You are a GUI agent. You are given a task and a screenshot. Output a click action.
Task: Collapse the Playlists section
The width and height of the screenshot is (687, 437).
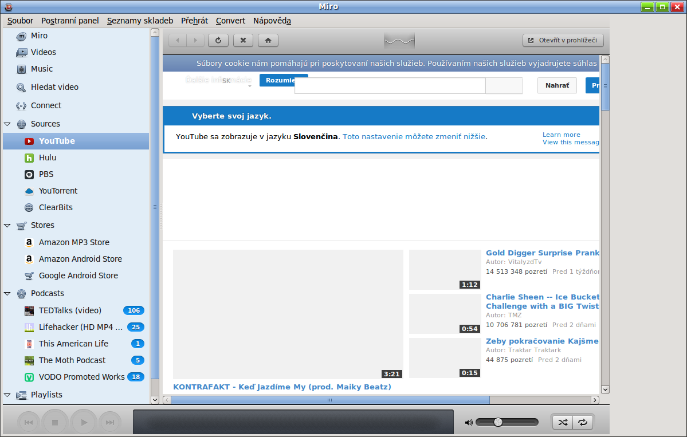tap(7, 395)
